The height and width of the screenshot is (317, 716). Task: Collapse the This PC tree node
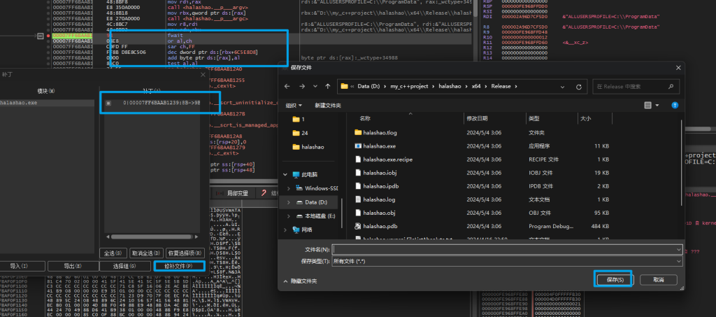[285, 174]
